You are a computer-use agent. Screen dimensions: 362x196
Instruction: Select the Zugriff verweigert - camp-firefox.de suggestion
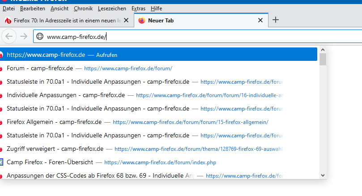(x=55, y=149)
